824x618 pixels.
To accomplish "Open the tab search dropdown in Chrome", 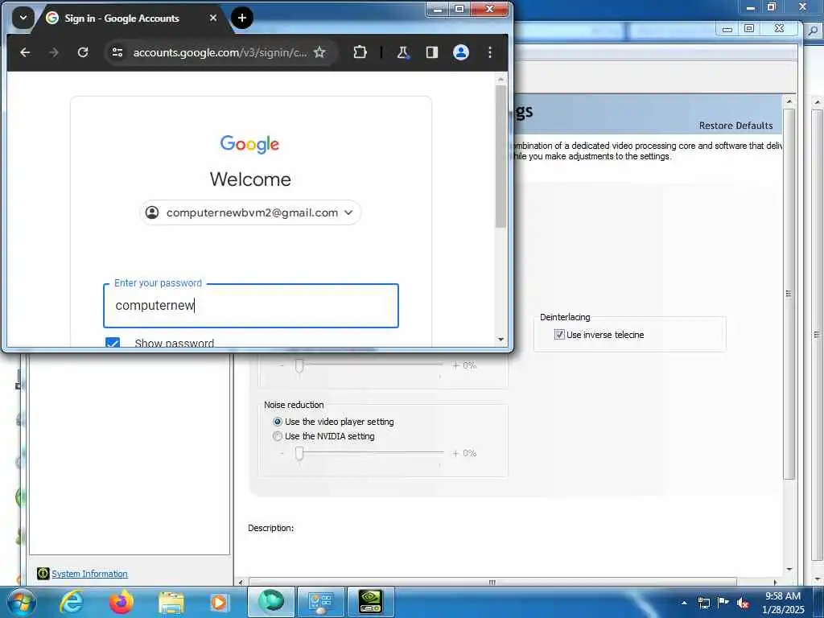I will tap(23, 18).
